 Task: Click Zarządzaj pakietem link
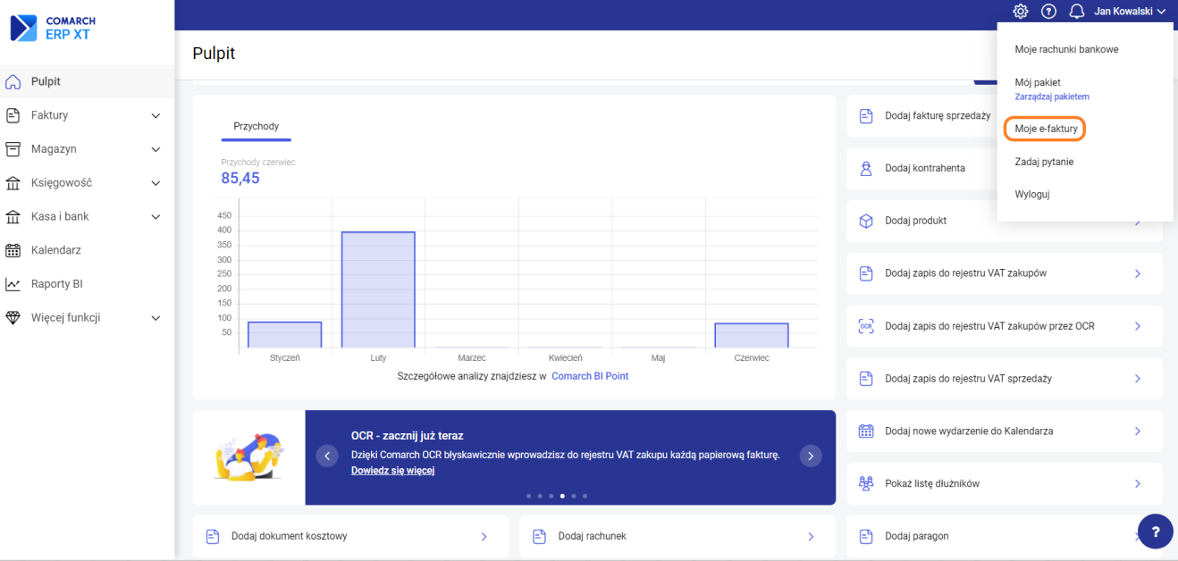[1051, 96]
